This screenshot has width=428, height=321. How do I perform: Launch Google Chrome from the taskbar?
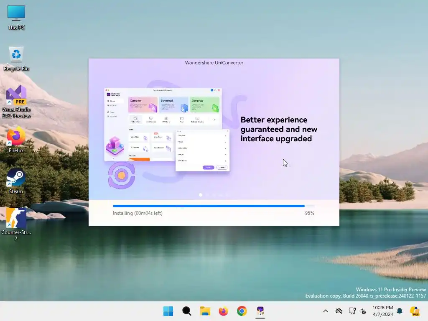tap(242, 311)
